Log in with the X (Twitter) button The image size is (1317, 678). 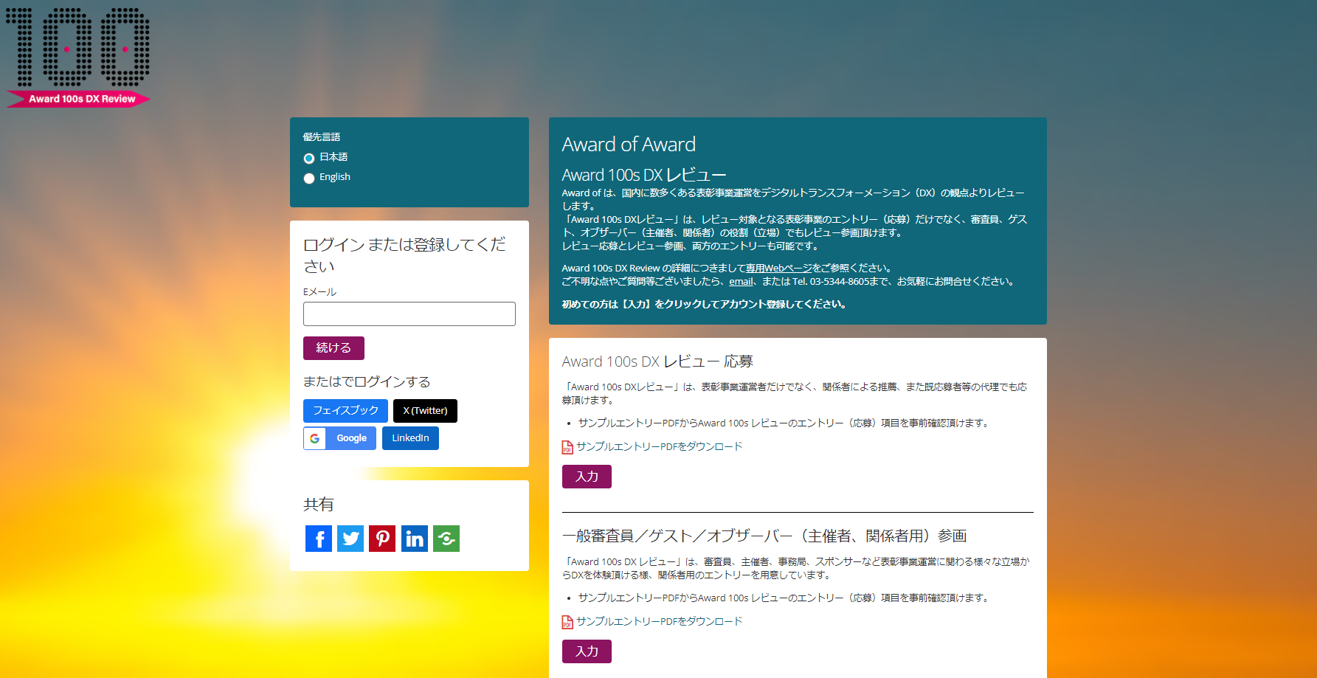tap(425, 411)
